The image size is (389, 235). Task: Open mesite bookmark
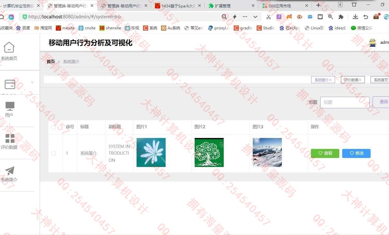[65, 28]
